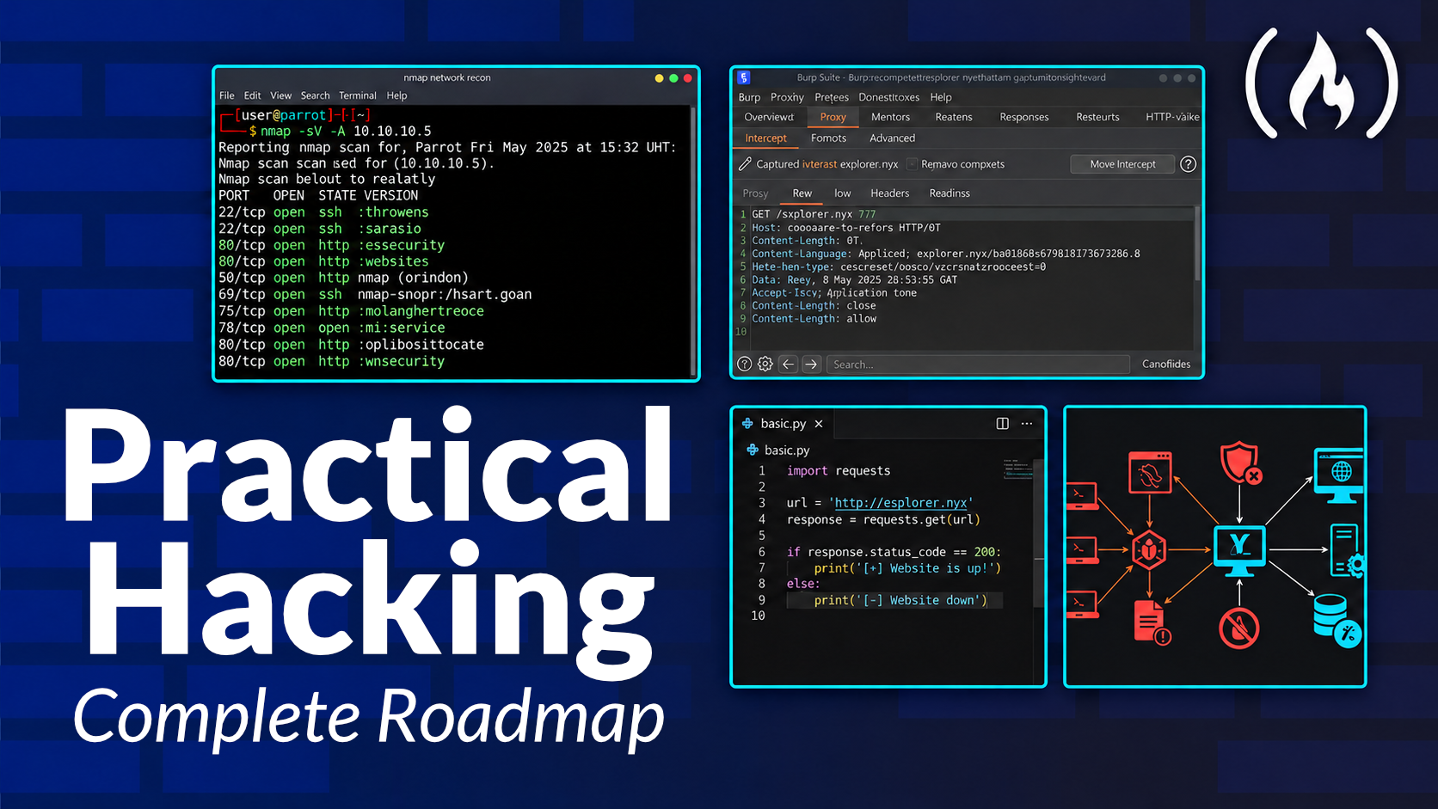Click the Move Intercept button
The height and width of the screenshot is (809, 1438).
pyautogui.click(x=1122, y=163)
